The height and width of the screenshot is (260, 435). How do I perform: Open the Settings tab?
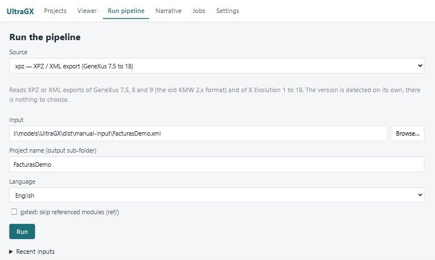pos(228,11)
